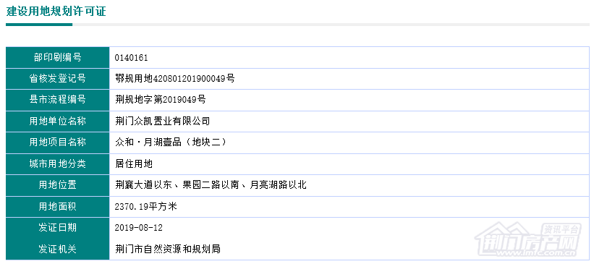The width and height of the screenshot is (594, 264).
Task: Select 众和·月湖壹品（地块二） value
Action: [x=172, y=142]
